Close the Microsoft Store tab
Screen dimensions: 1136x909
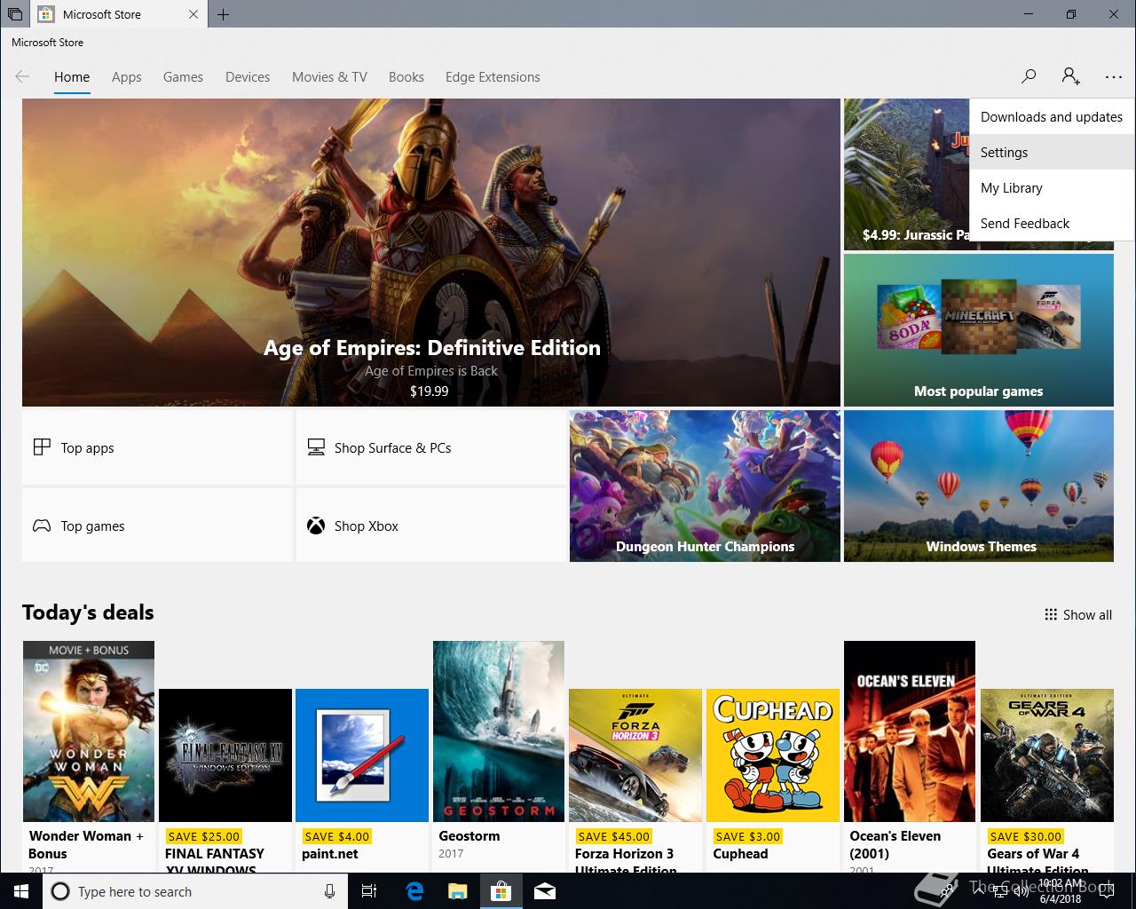pos(194,14)
